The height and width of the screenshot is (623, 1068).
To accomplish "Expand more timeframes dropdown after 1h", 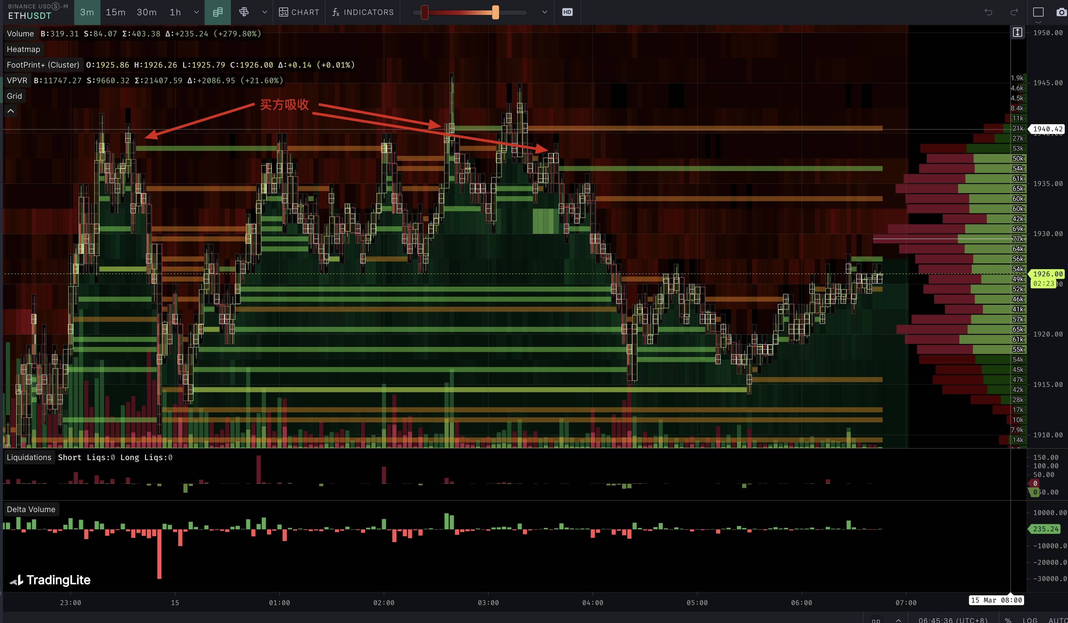I will point(196,12).
